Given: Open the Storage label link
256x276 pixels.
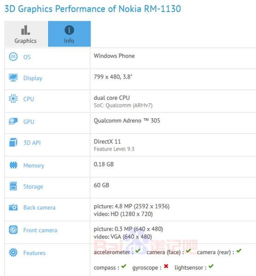Looking at the screenshot, I should click(33, 186).
